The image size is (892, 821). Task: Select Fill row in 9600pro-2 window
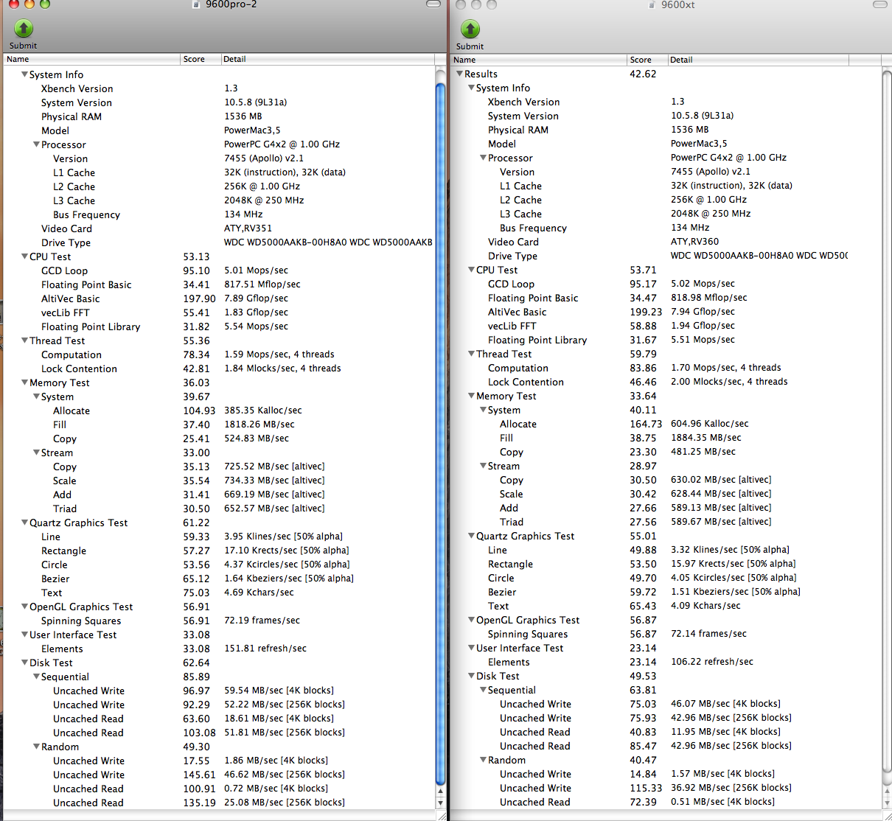[x=219, y=425]
